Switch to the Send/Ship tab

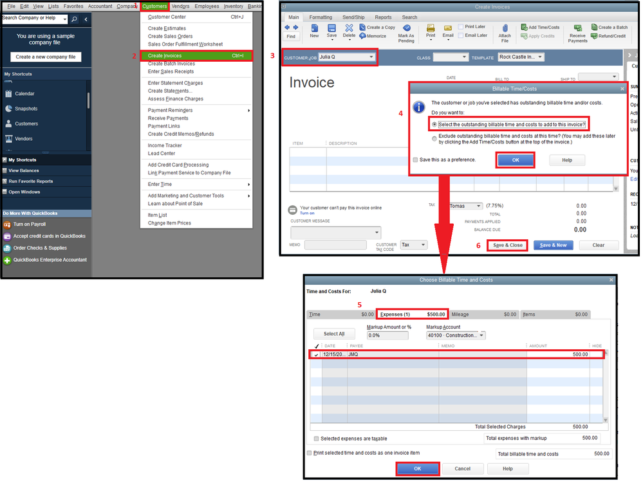tap(353, 17)
